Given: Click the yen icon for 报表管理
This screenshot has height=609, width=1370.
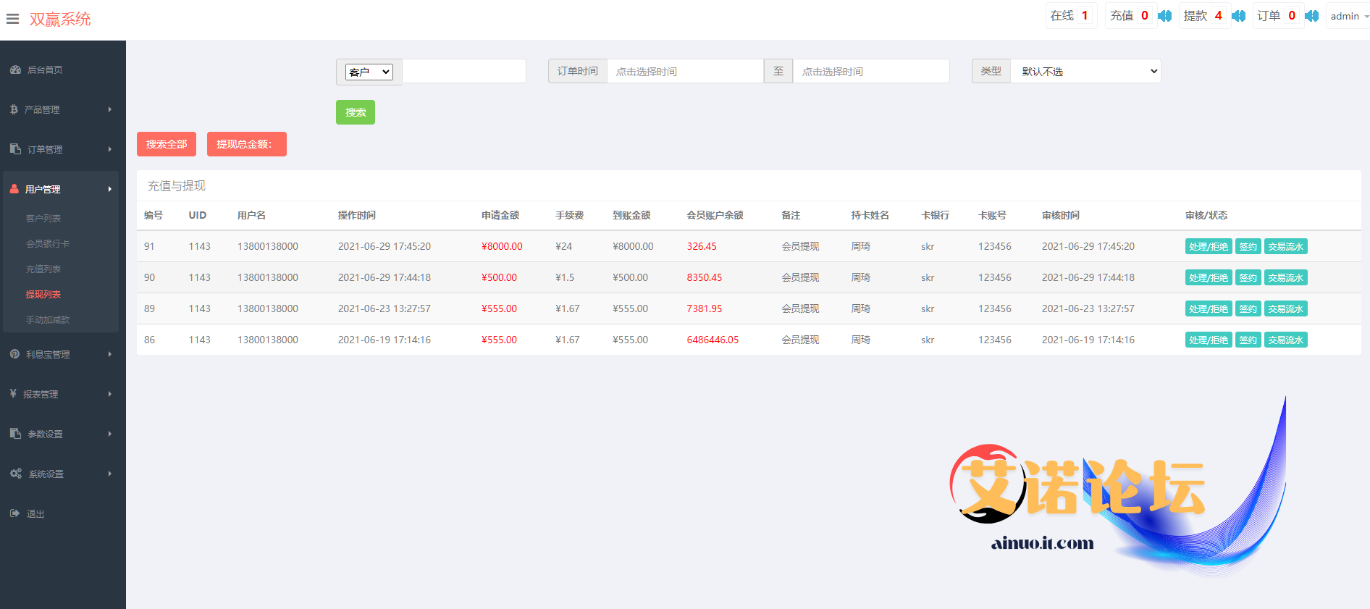Looking at the screenshot, I should coord(13,393).
